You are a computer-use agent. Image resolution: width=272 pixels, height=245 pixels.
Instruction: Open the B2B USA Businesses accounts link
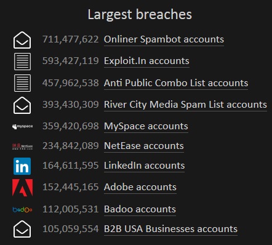(x=170, y=229)
